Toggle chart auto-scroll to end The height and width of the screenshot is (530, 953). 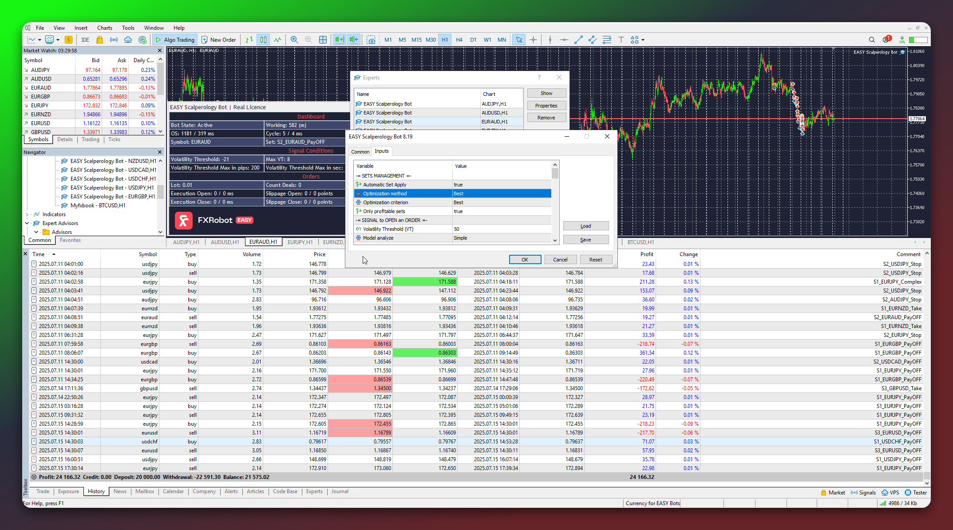point(340,40)
